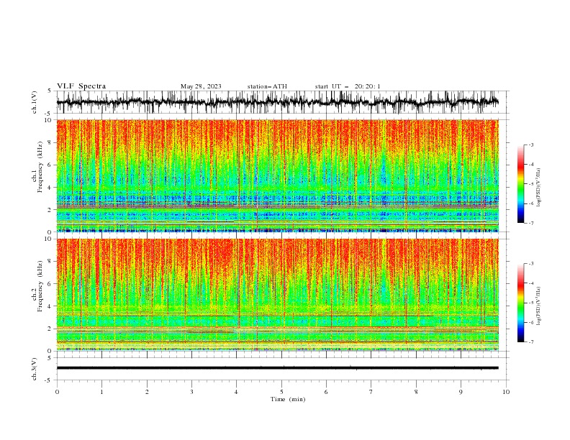The height and width of the screenshot is (440, 570).
Task: Pick the upper spectrogram's color scale bar
Action: click(520, 184)
